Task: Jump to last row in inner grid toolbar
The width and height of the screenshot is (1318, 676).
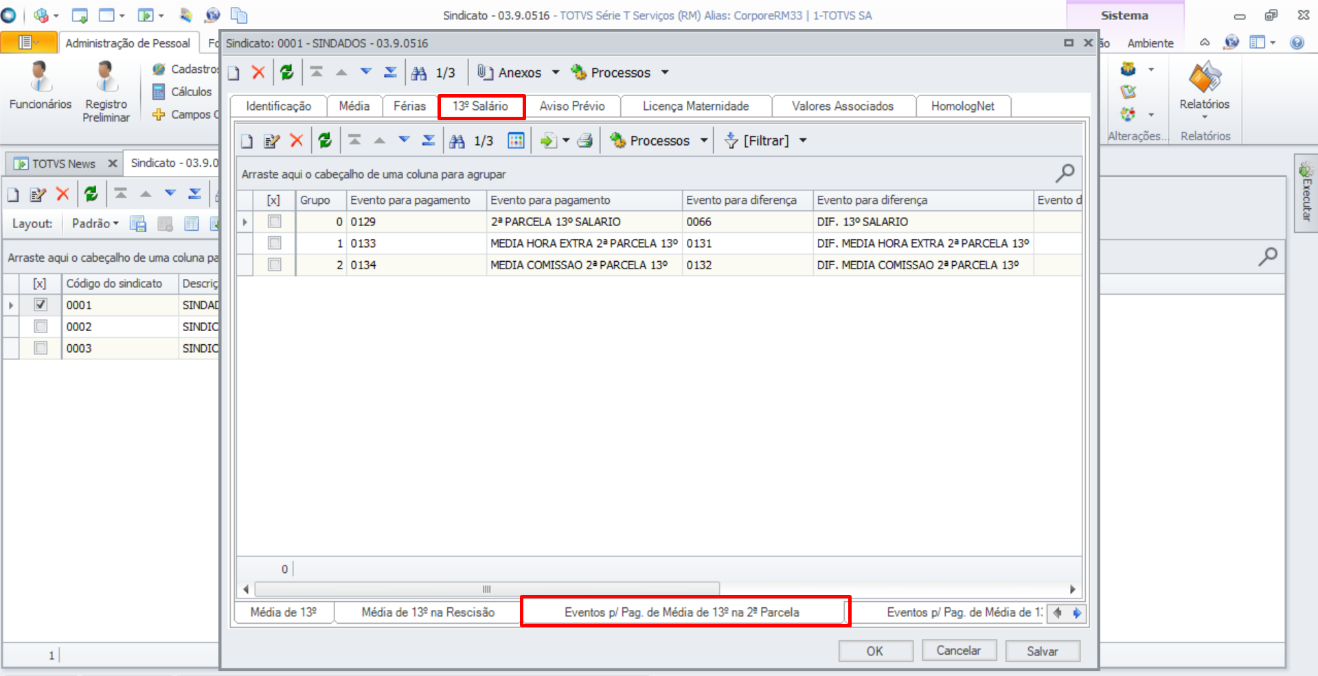Action: point(428,139)
